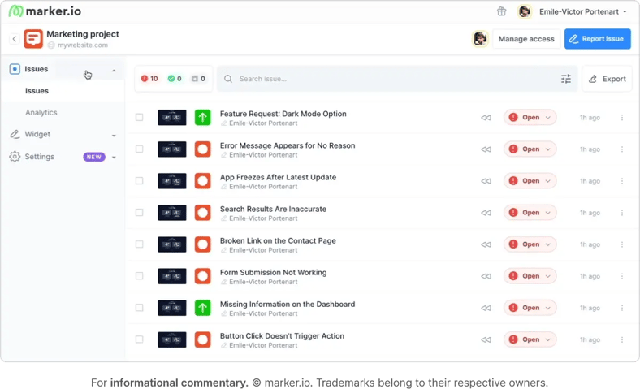
Task: Filter by resolved issues counter showing 0
Action: [x=175, y=79]
